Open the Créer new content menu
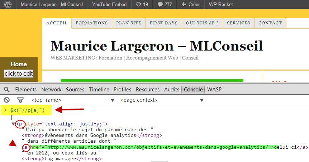The height and width of the screenshot is (162, 309). pyautogui.click(x=191, y=4)
